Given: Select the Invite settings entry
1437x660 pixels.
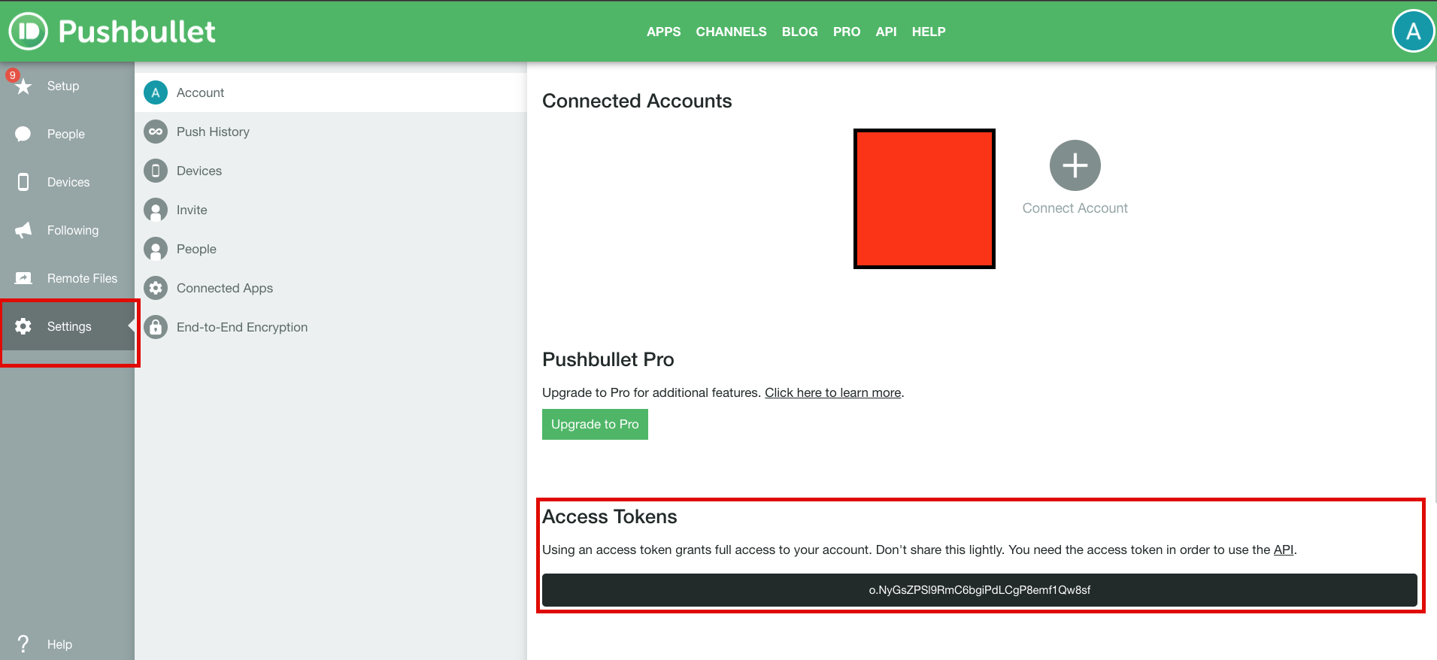Looking at the screenshot, I should (x=331, y=210).
